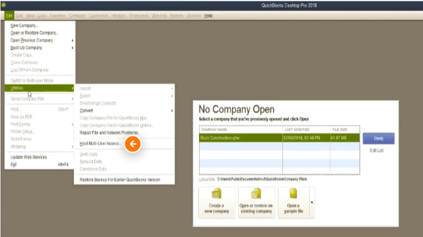Select Restore Backup For Earlier QuickBooks Version
The height and width of the screenshot is (237, 423).
coord(120,180)
